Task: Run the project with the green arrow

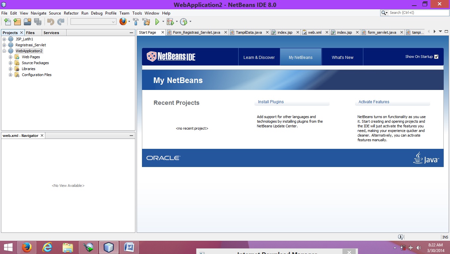Action: tap(157, 21)
